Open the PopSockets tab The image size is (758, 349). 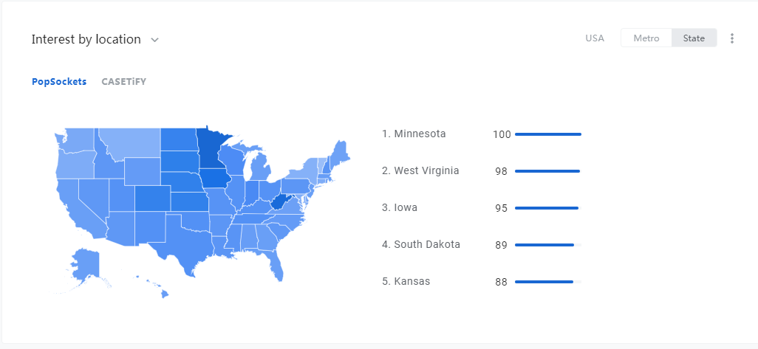coord(59,82)
